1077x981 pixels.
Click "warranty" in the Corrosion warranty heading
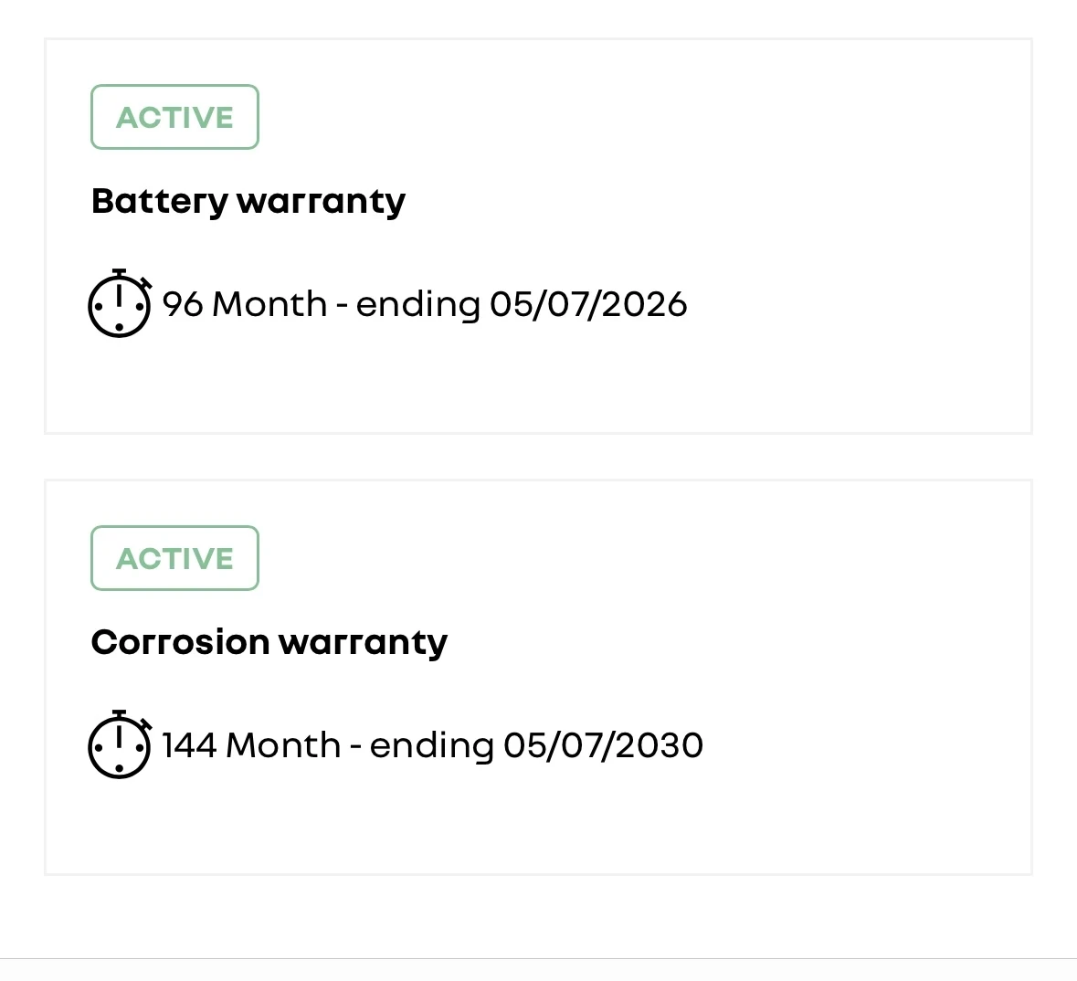(x=363, y=642)
